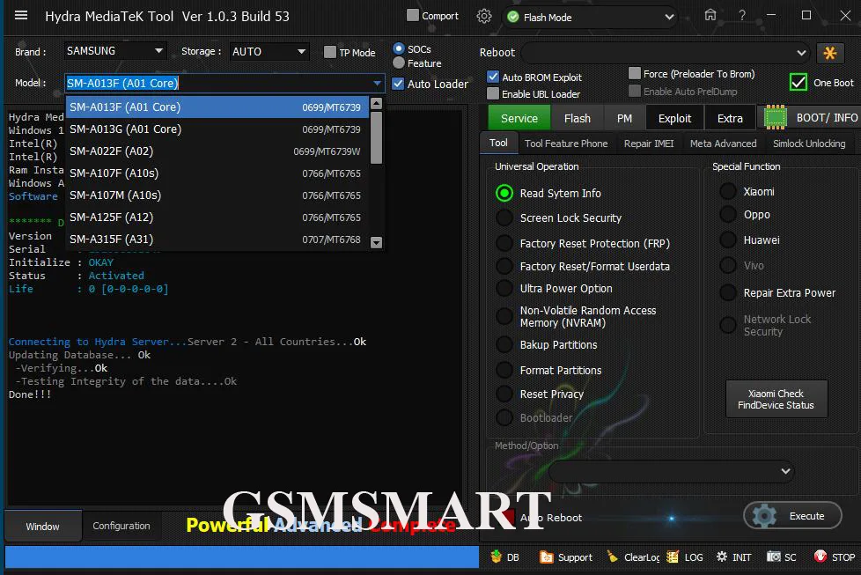The height and width of the screenshot is (575, 861).
Task: Select Factory Reset Protection (FRP) option
Action: coord(504,243)
